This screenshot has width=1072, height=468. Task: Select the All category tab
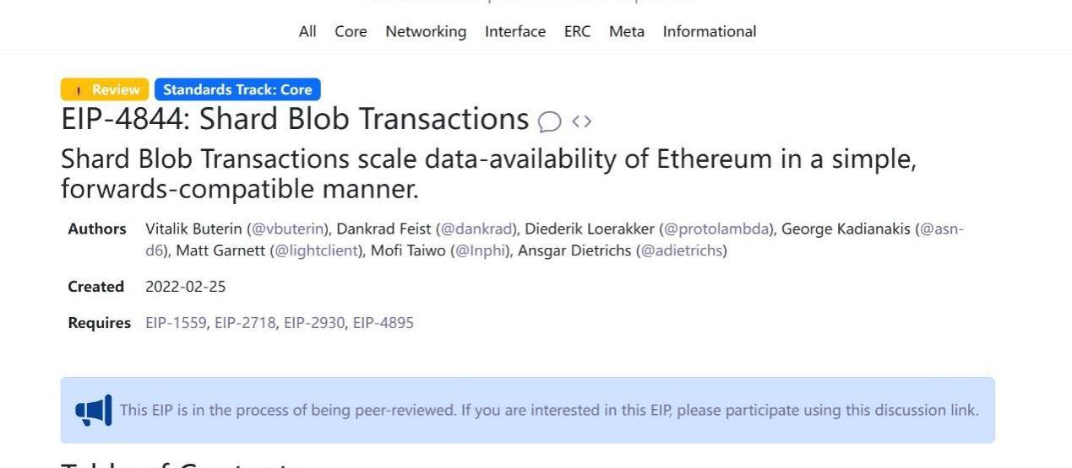[x=307, y=32]
